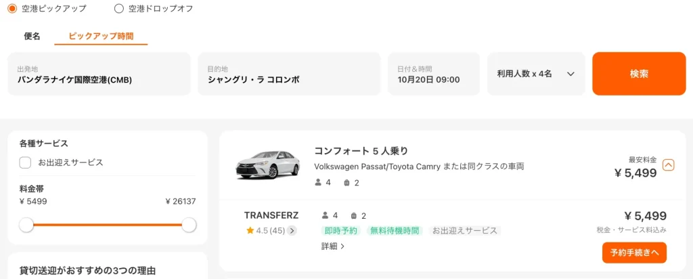Enable the お出迎えサービス checkbox
Viewport: 693px width, 279px height.
tap(26, 163)
